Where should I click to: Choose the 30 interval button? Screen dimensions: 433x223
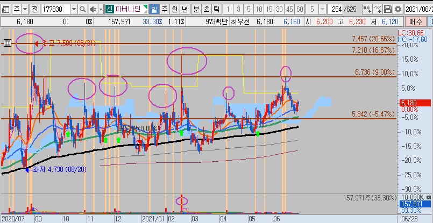point(279,9)
